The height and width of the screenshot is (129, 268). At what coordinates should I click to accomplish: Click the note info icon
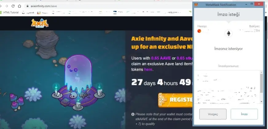click(133, 114)
